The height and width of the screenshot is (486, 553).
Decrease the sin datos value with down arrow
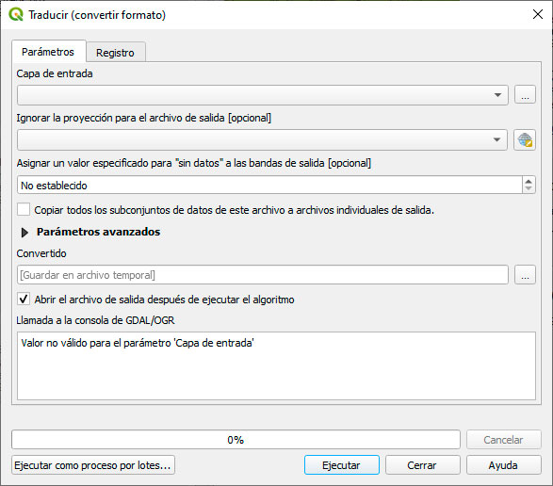pyautogui.click(x=529, y=188)
